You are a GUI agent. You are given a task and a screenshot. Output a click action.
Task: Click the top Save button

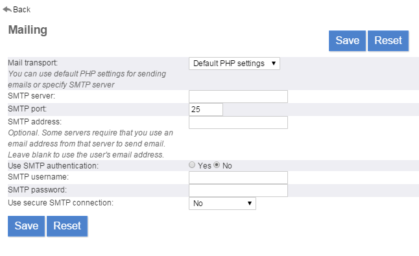tap(347, 41)
